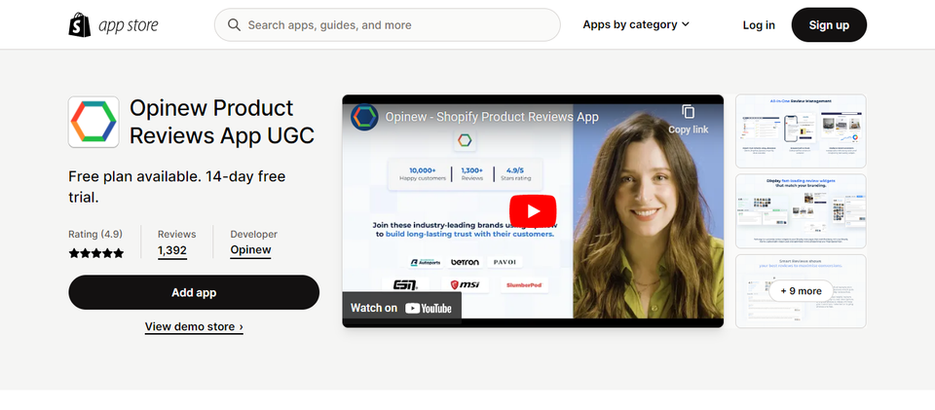935x410 pixels.
Task: Click the + 9 more screenshots button
Action: tap(801, 291)
